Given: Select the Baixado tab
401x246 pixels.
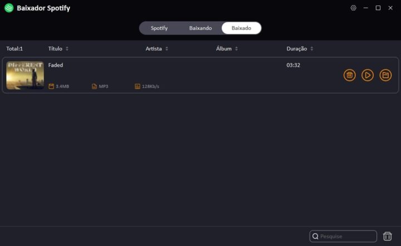Looking at the screenshot, I should pyautogui.click(x=241, y=28).
